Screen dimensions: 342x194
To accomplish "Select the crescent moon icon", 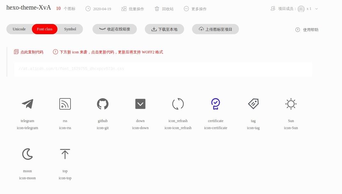I will tap(27, 154).
